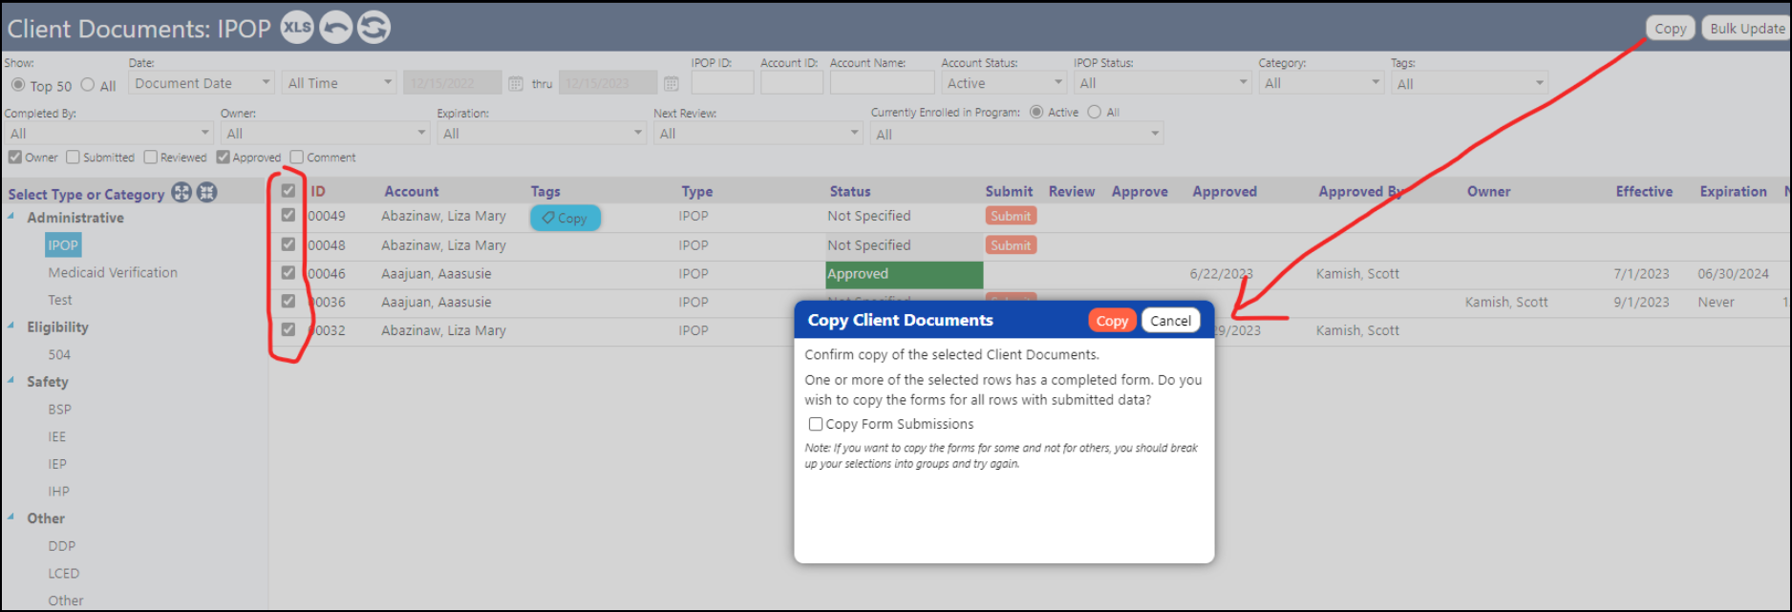Toggle the Reviewed checkbox filter

tap(151, 157)
